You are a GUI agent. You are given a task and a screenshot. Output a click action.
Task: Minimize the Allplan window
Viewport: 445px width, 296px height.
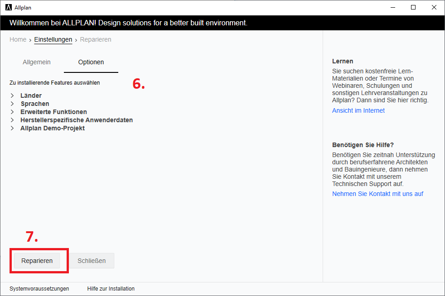tap(392, 7)
